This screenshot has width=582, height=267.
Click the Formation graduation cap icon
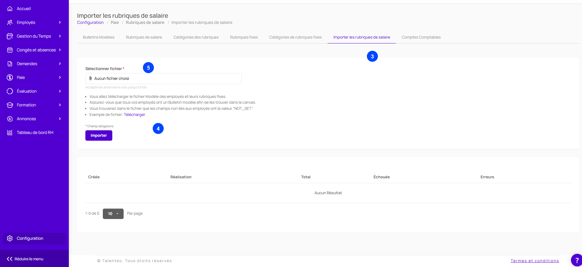[x=10, y=105]
